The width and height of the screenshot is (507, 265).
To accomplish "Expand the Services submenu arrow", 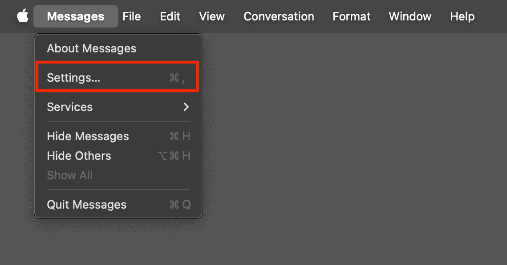I will (x=186, y=107).
